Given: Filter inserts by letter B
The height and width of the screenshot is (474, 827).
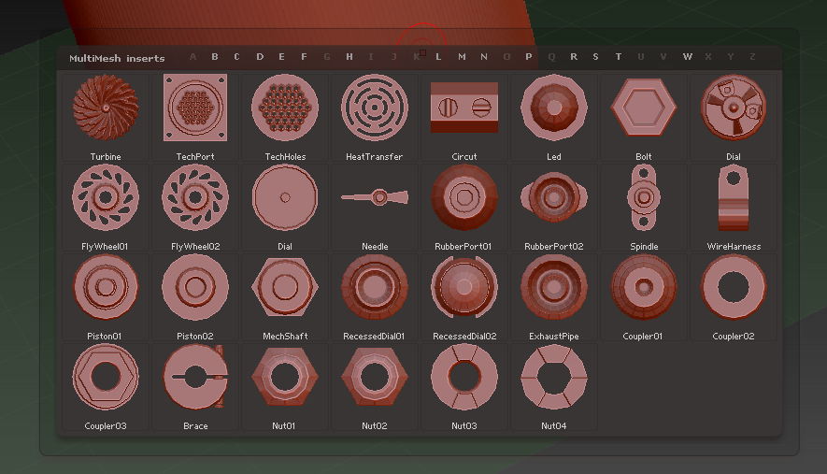Looking at the screenshot, I should point(215,57).
